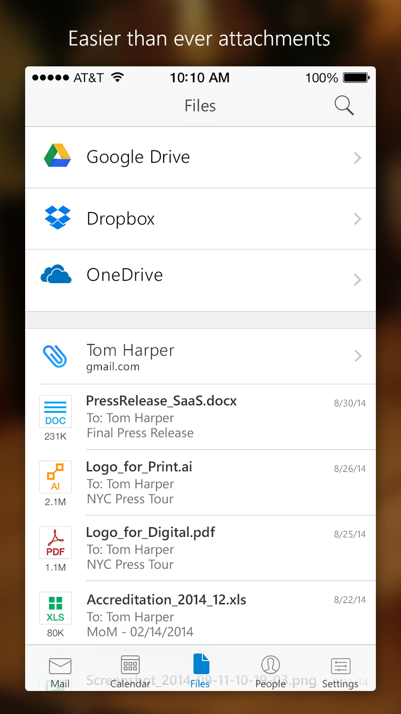Expand OneDrive using right chevron

click(x=358, y=279)
